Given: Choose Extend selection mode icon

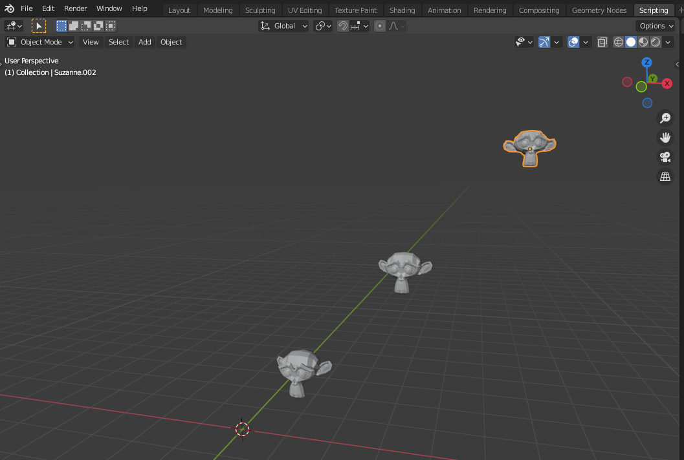Looking at the screenshot, I should point(74,26).
